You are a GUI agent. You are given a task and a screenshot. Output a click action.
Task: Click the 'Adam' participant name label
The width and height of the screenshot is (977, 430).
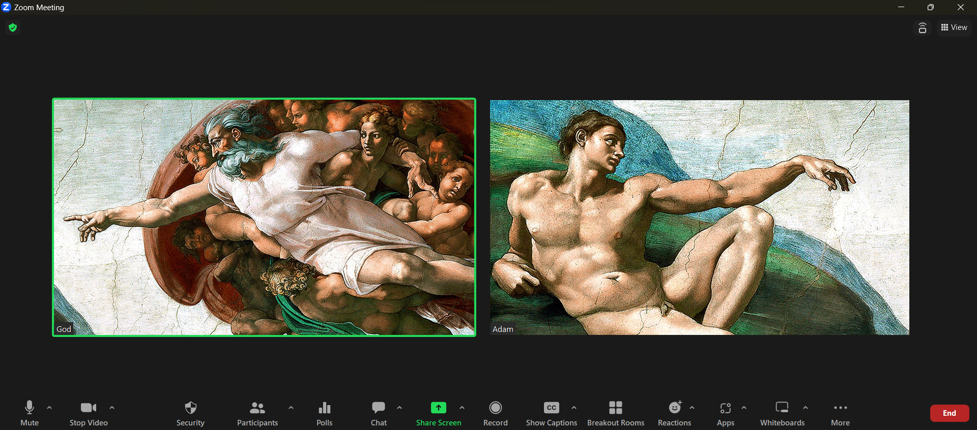[503, 329]
